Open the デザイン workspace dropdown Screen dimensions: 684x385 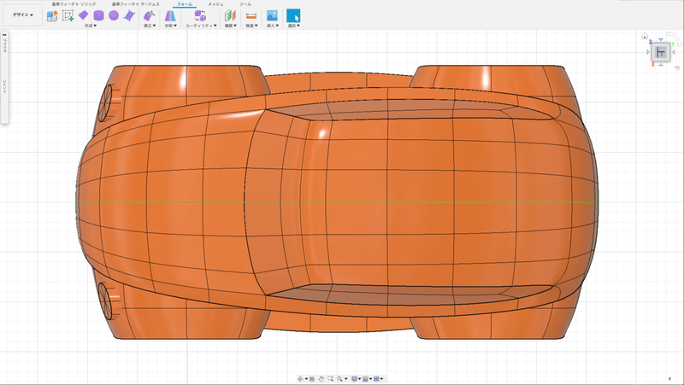(x=23, y=15)
